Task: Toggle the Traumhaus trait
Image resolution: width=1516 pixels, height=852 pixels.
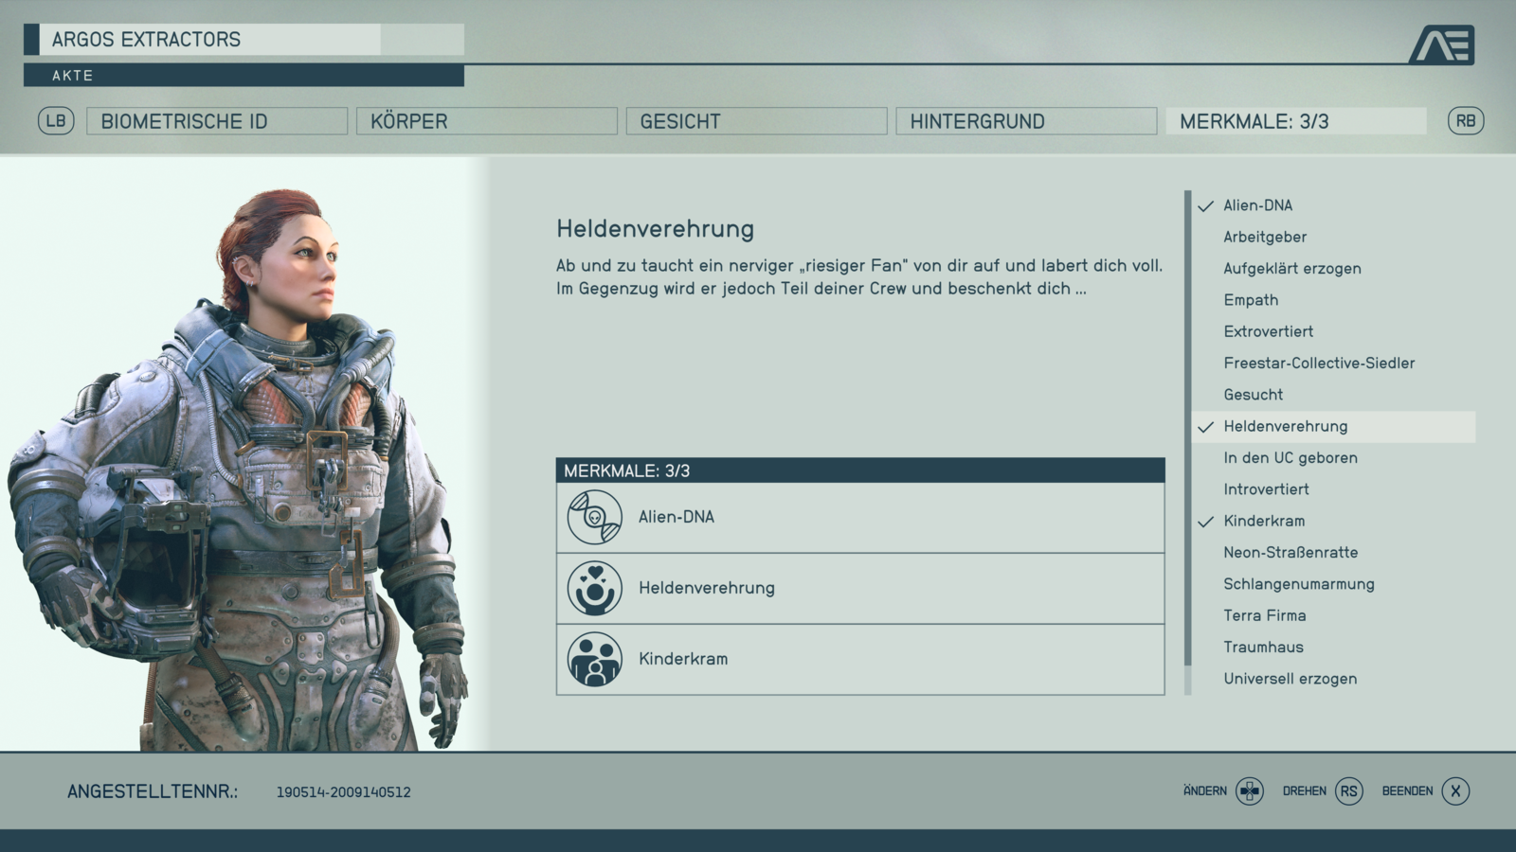Action: pos(1335,648)
